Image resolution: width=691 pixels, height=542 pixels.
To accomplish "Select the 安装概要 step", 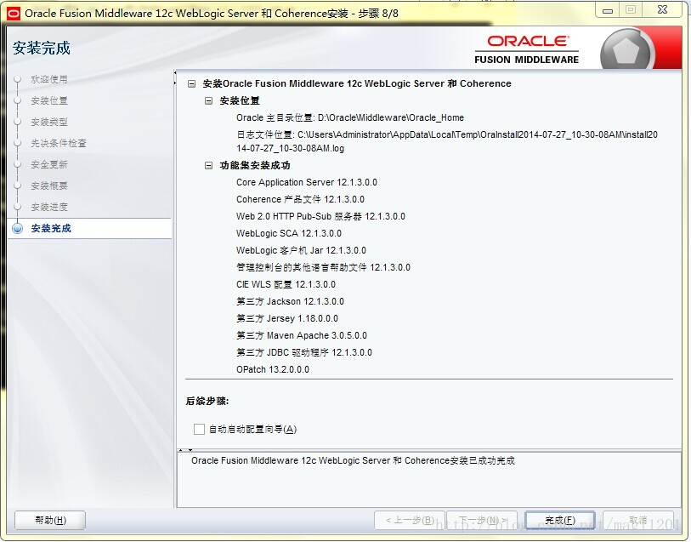I will (49, 185).
